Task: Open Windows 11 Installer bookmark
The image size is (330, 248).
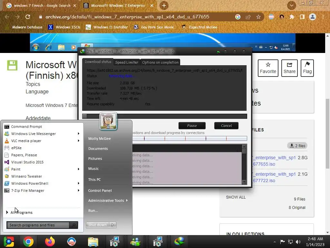Action: coord(107,27)
